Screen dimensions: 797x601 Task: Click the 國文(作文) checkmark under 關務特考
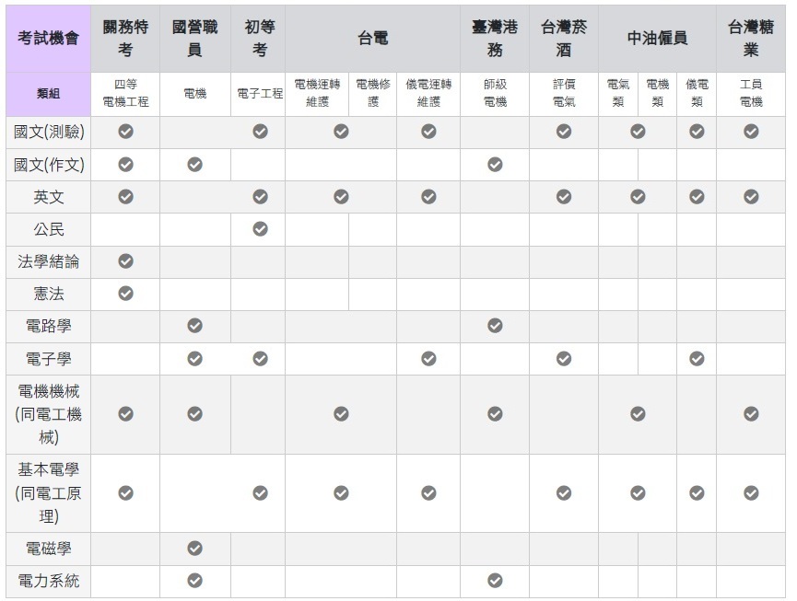(125, 165)
